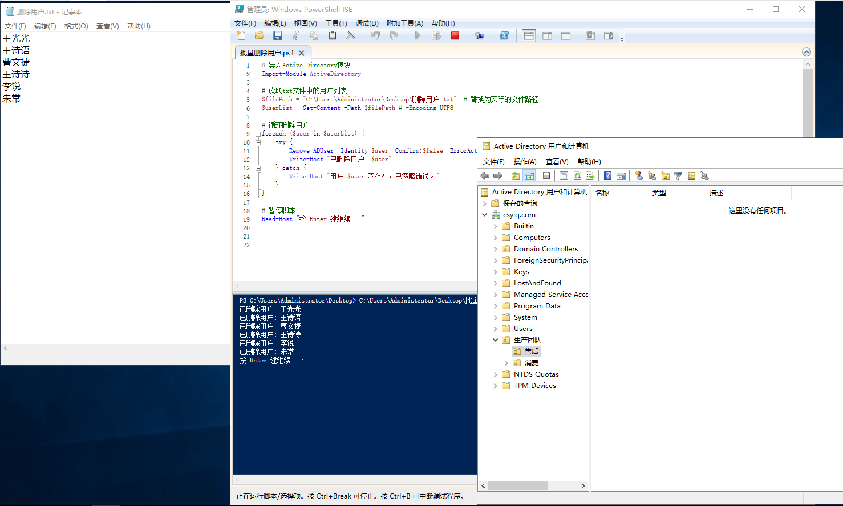Click the Create new user icon

[639, 176]
